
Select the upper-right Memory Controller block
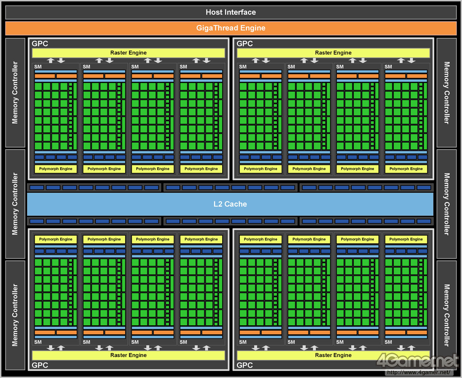(x=446, y=92)
